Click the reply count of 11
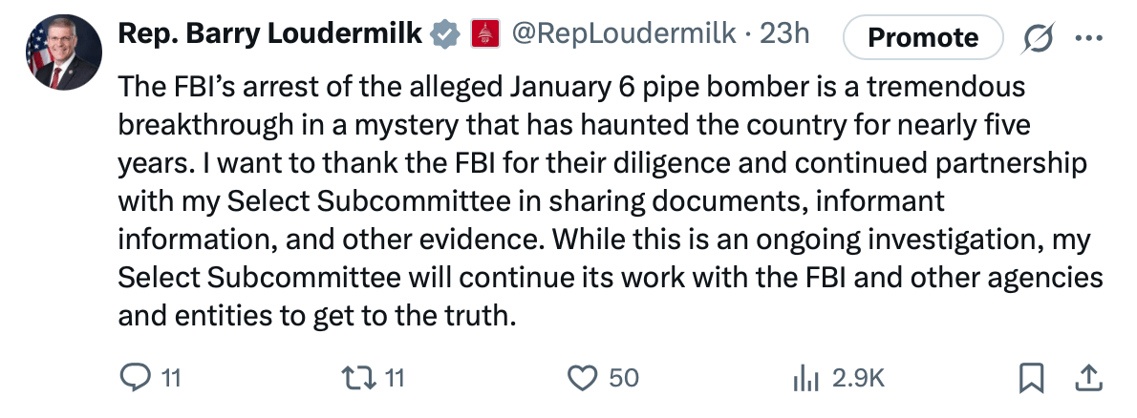Viewport: 1137px width, 418px height. pyautogui.click(x=169, y=379)
